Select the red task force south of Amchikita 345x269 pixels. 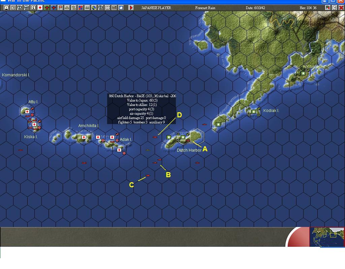(84, 163)
